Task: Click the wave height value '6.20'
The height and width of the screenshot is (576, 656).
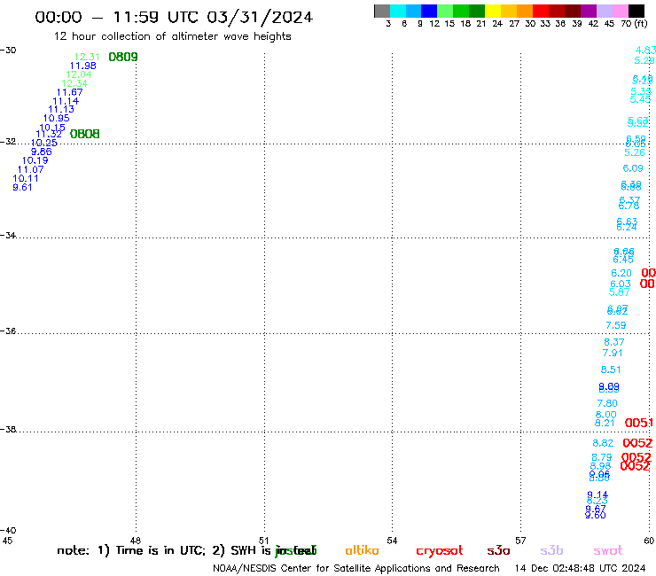Action: [621, 273]
